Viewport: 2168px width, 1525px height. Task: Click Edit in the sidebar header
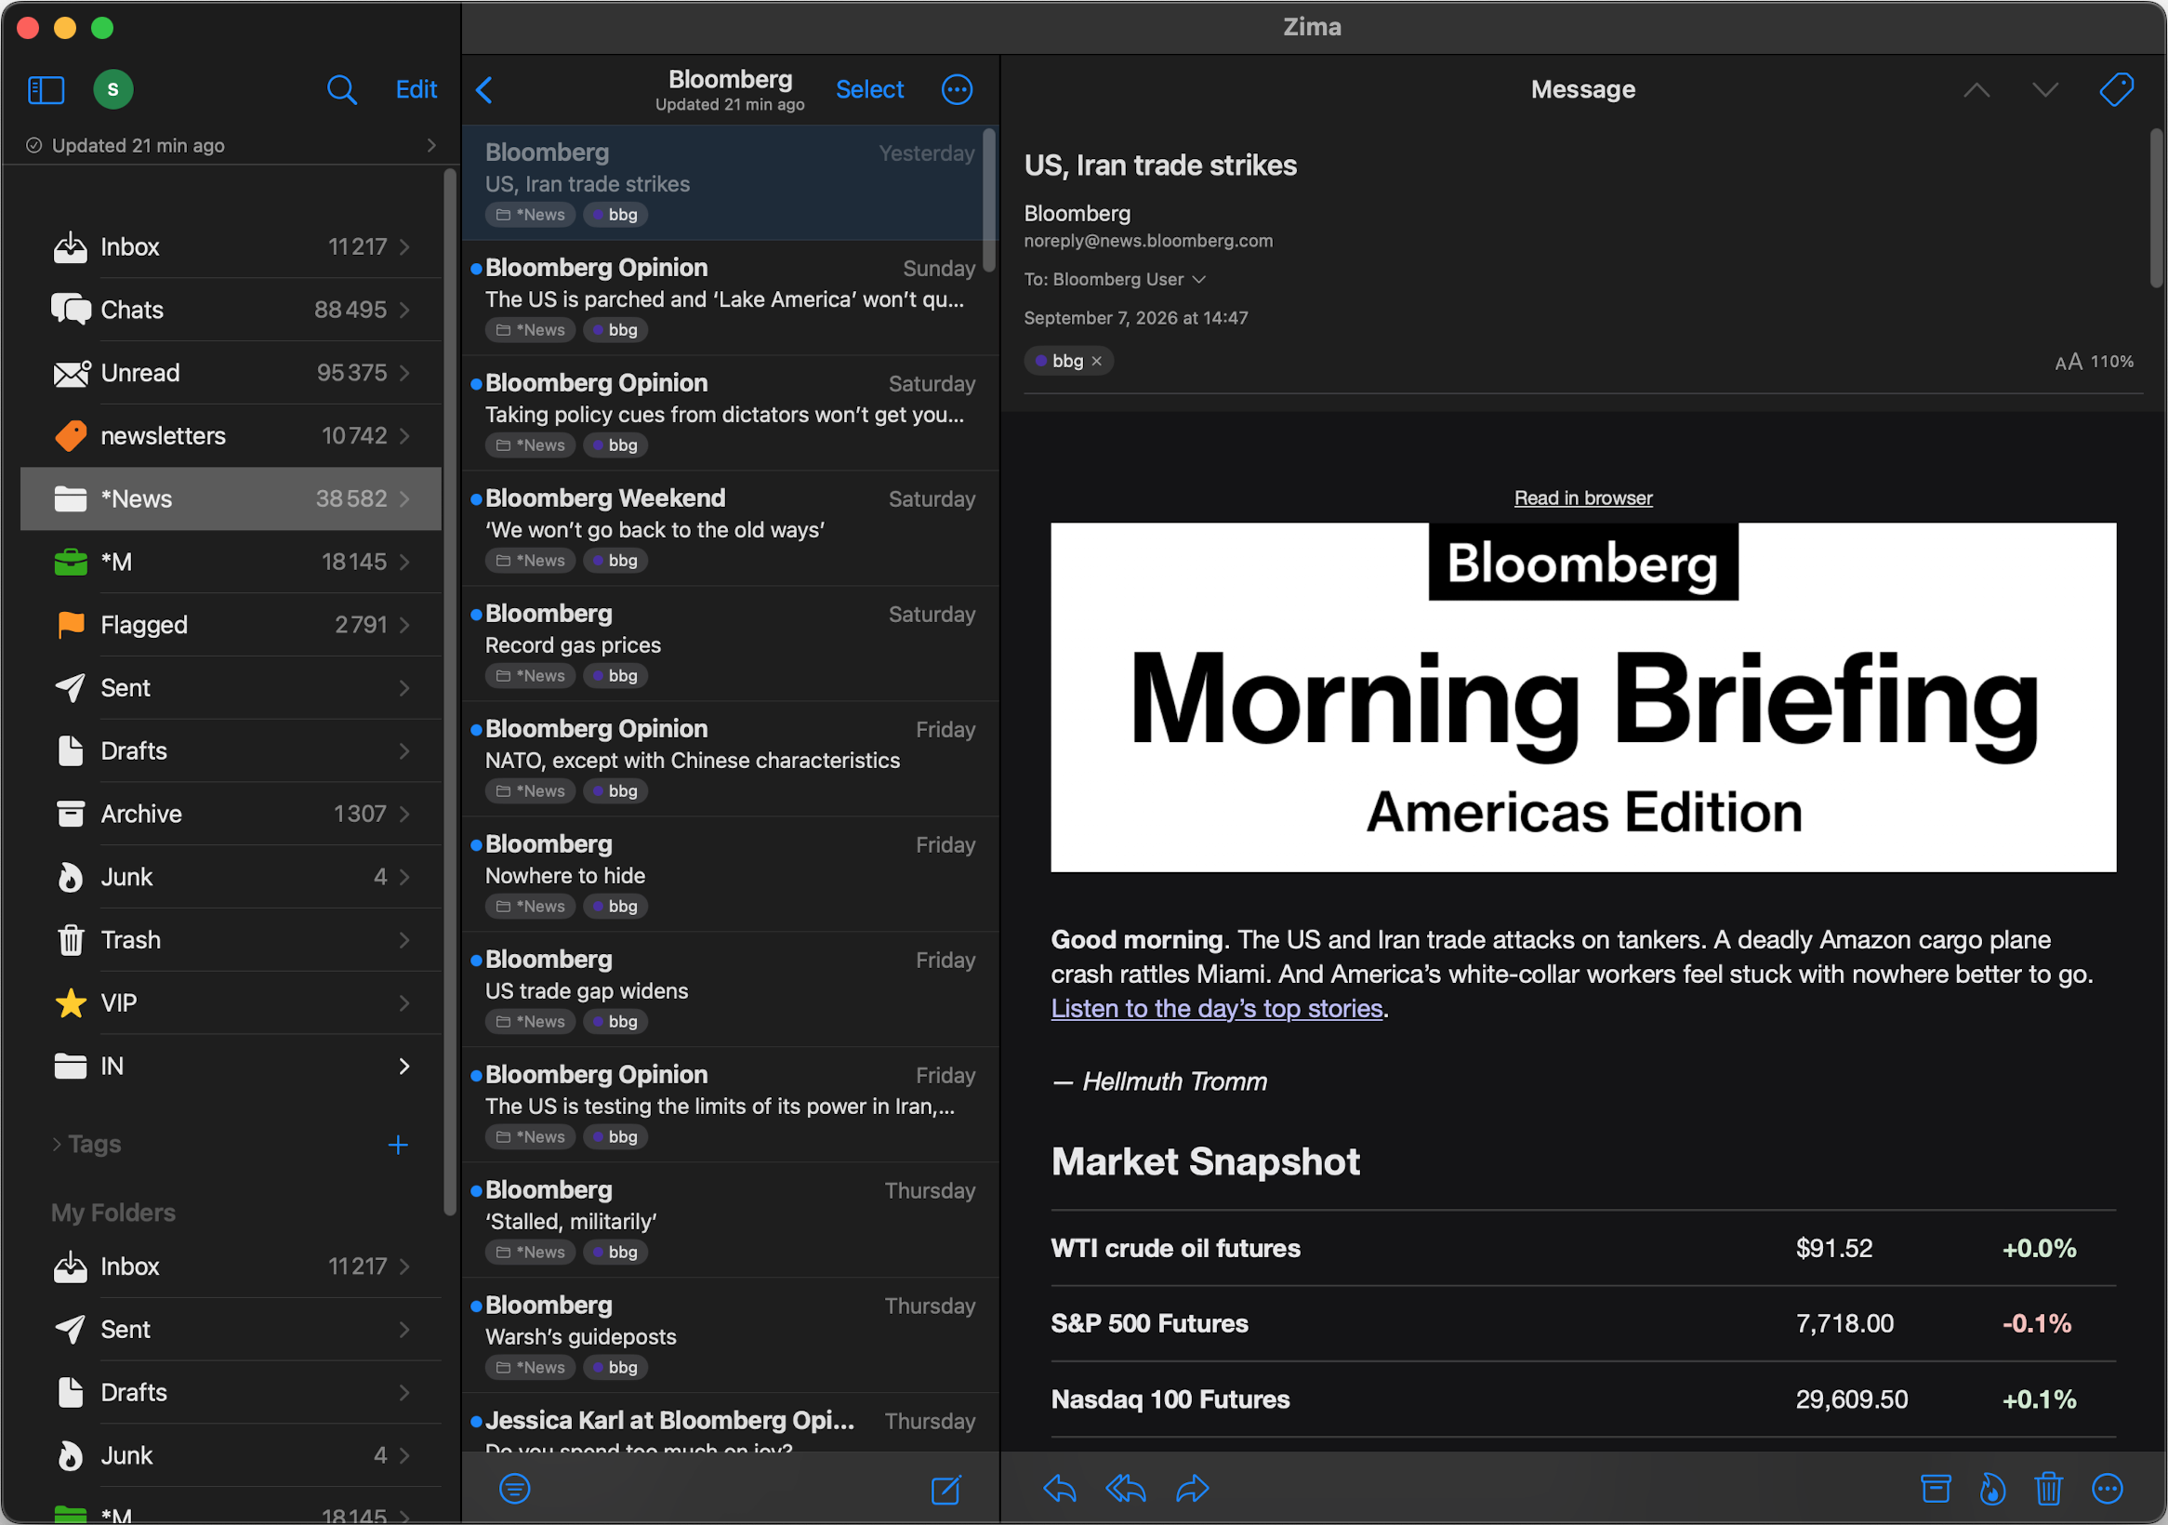pos(416,89)
